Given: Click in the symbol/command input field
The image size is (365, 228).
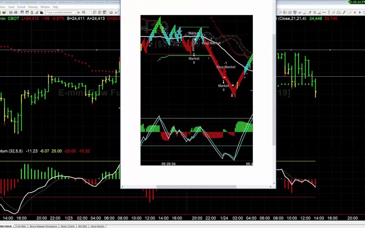Looking at the screenshot, I should click(59, 12).
